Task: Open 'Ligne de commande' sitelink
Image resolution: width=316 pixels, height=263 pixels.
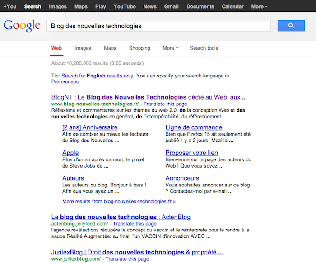Action: 194,127
